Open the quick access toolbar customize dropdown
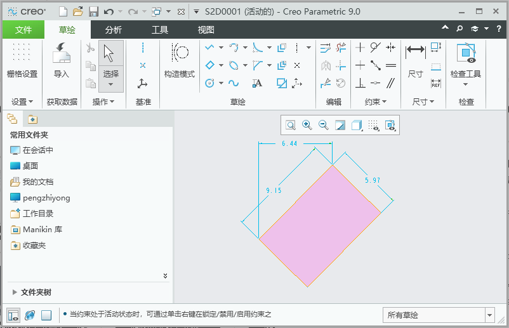This screenshot has height=328, width=509. [x=196, y=12]
